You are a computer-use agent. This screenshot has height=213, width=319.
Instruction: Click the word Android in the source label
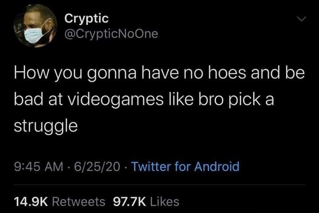pos(217,167)
